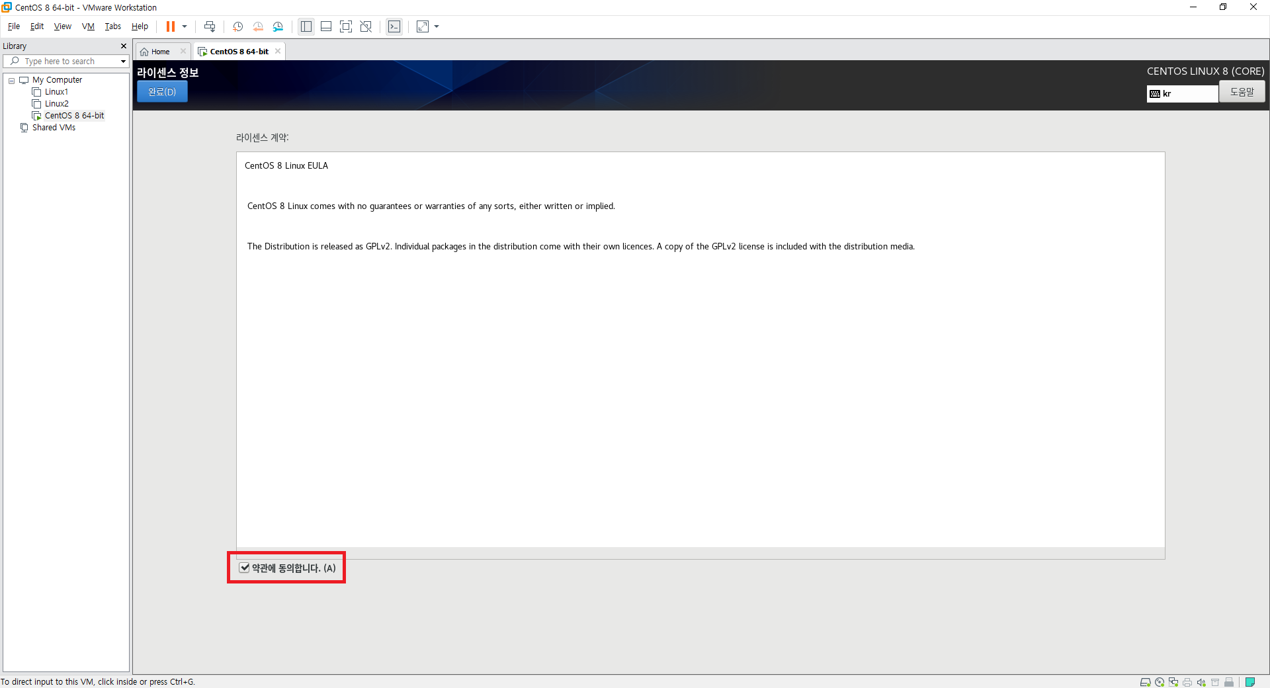The width and height of the screenshot is (1270, 688).
Task: Switch to the Home tab
Action: (160, 52)
